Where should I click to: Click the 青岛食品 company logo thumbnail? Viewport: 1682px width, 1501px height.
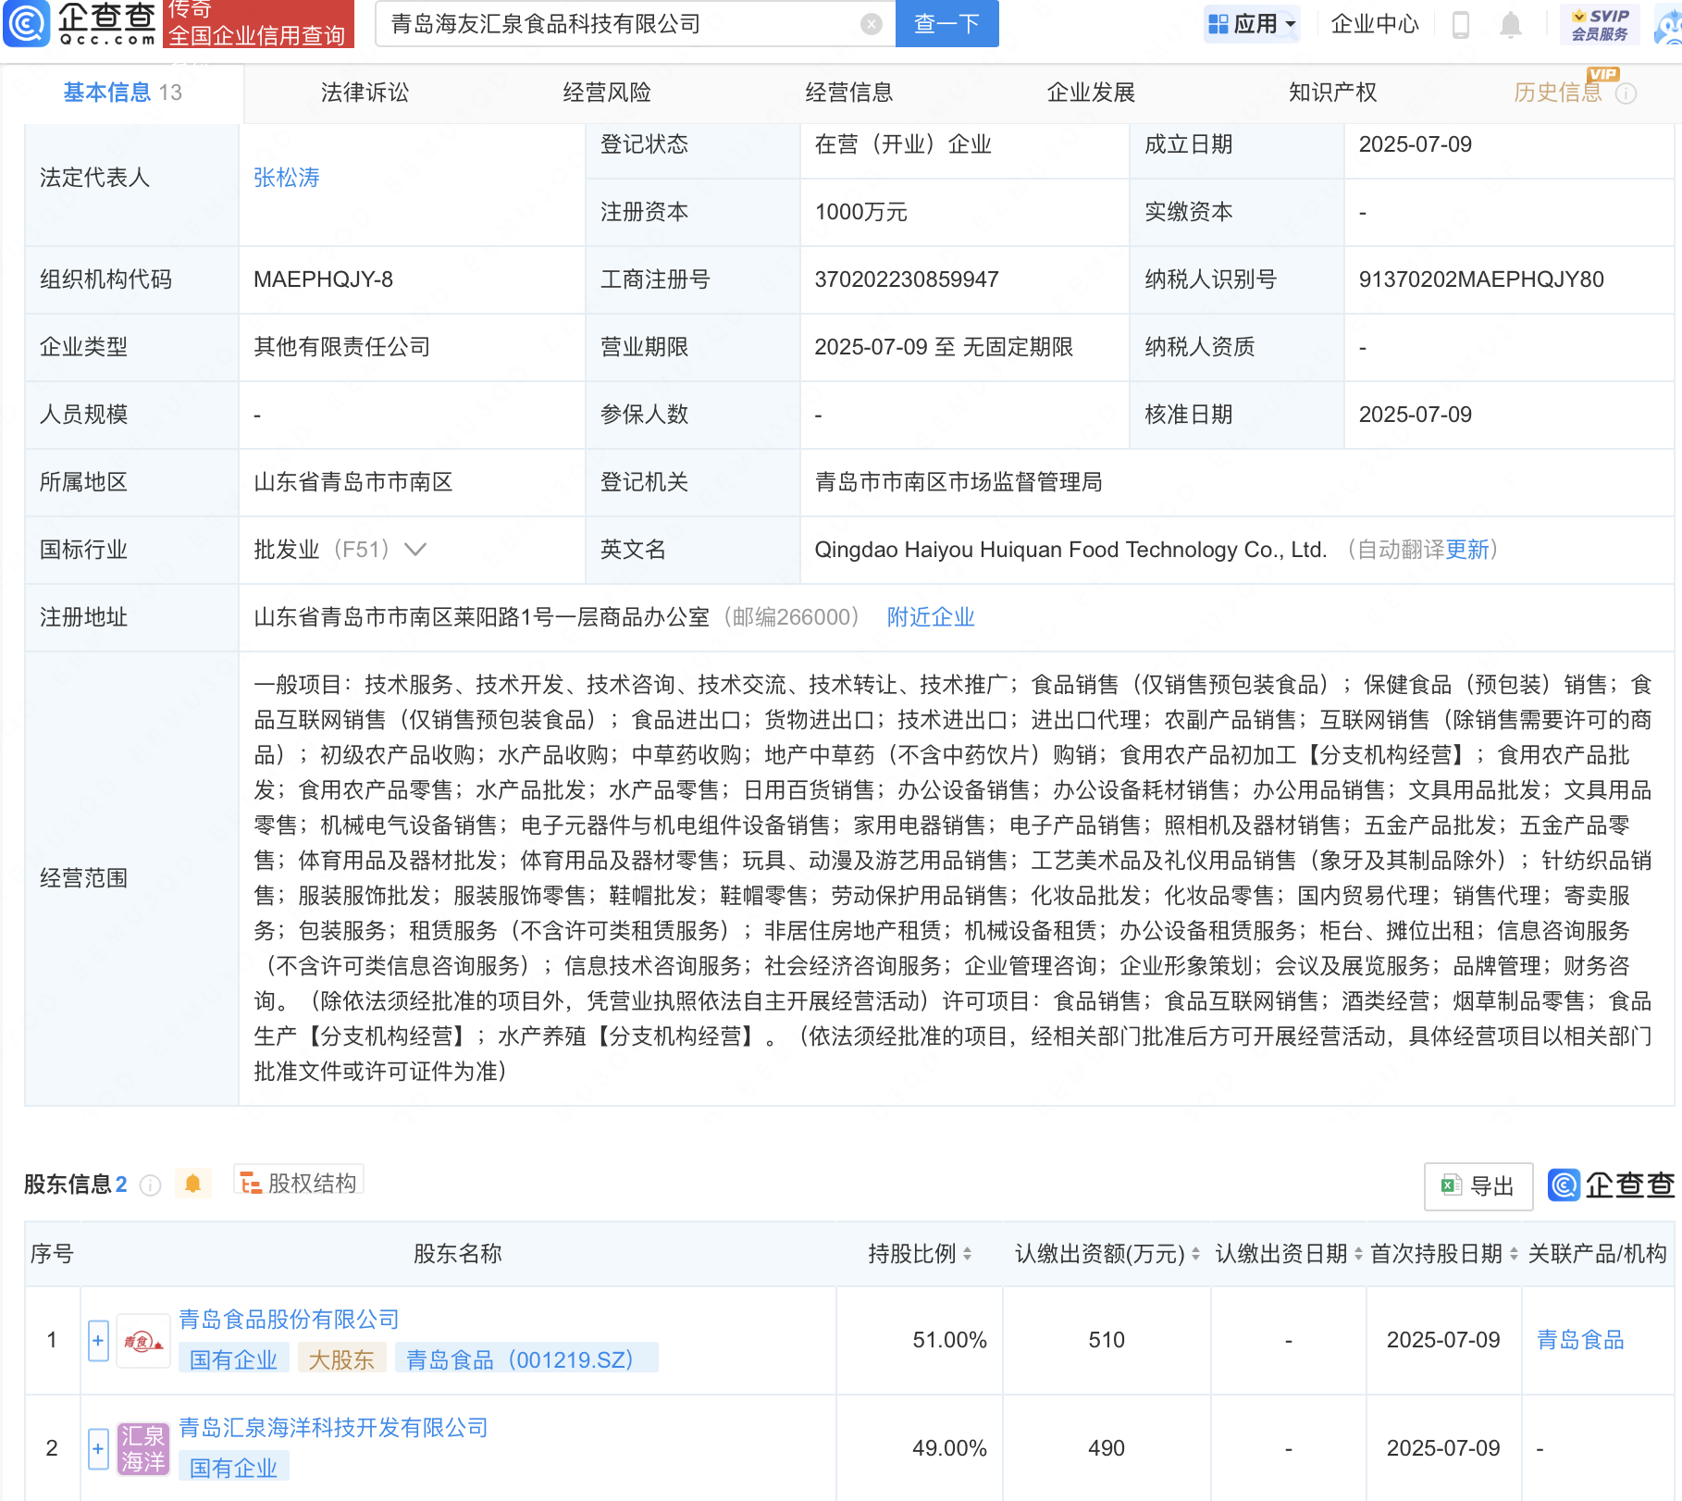[143, 1340]
